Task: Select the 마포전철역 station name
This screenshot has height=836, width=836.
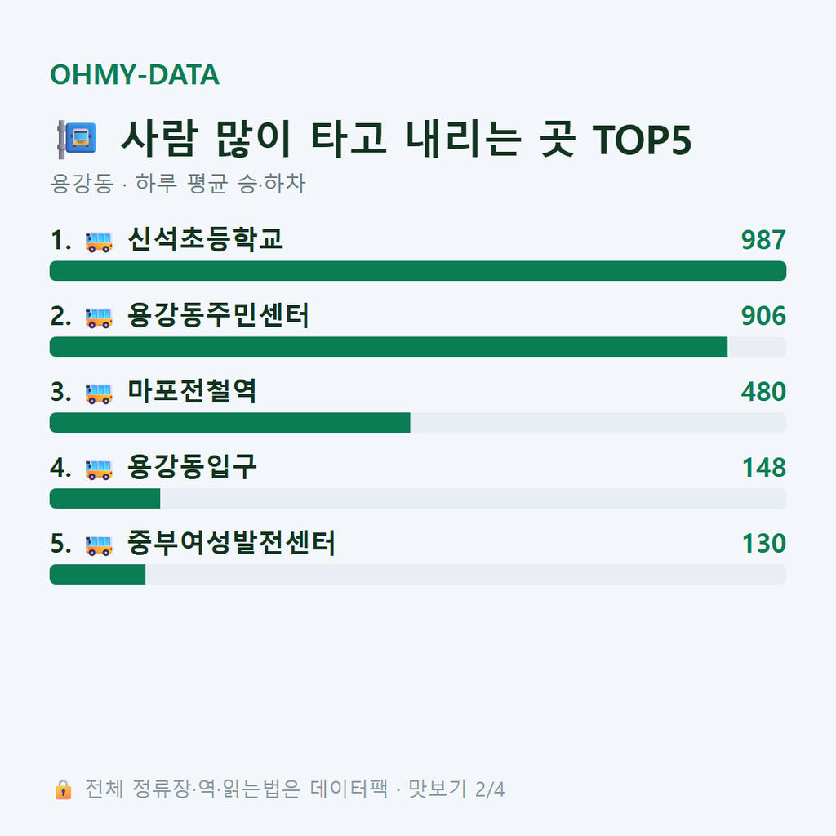Action: coord(192,391)
